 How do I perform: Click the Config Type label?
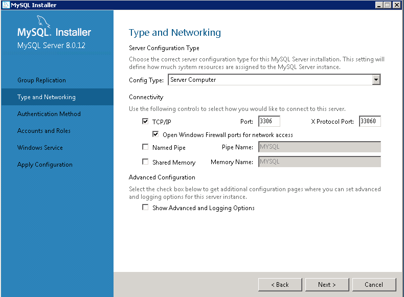point(146,80)
